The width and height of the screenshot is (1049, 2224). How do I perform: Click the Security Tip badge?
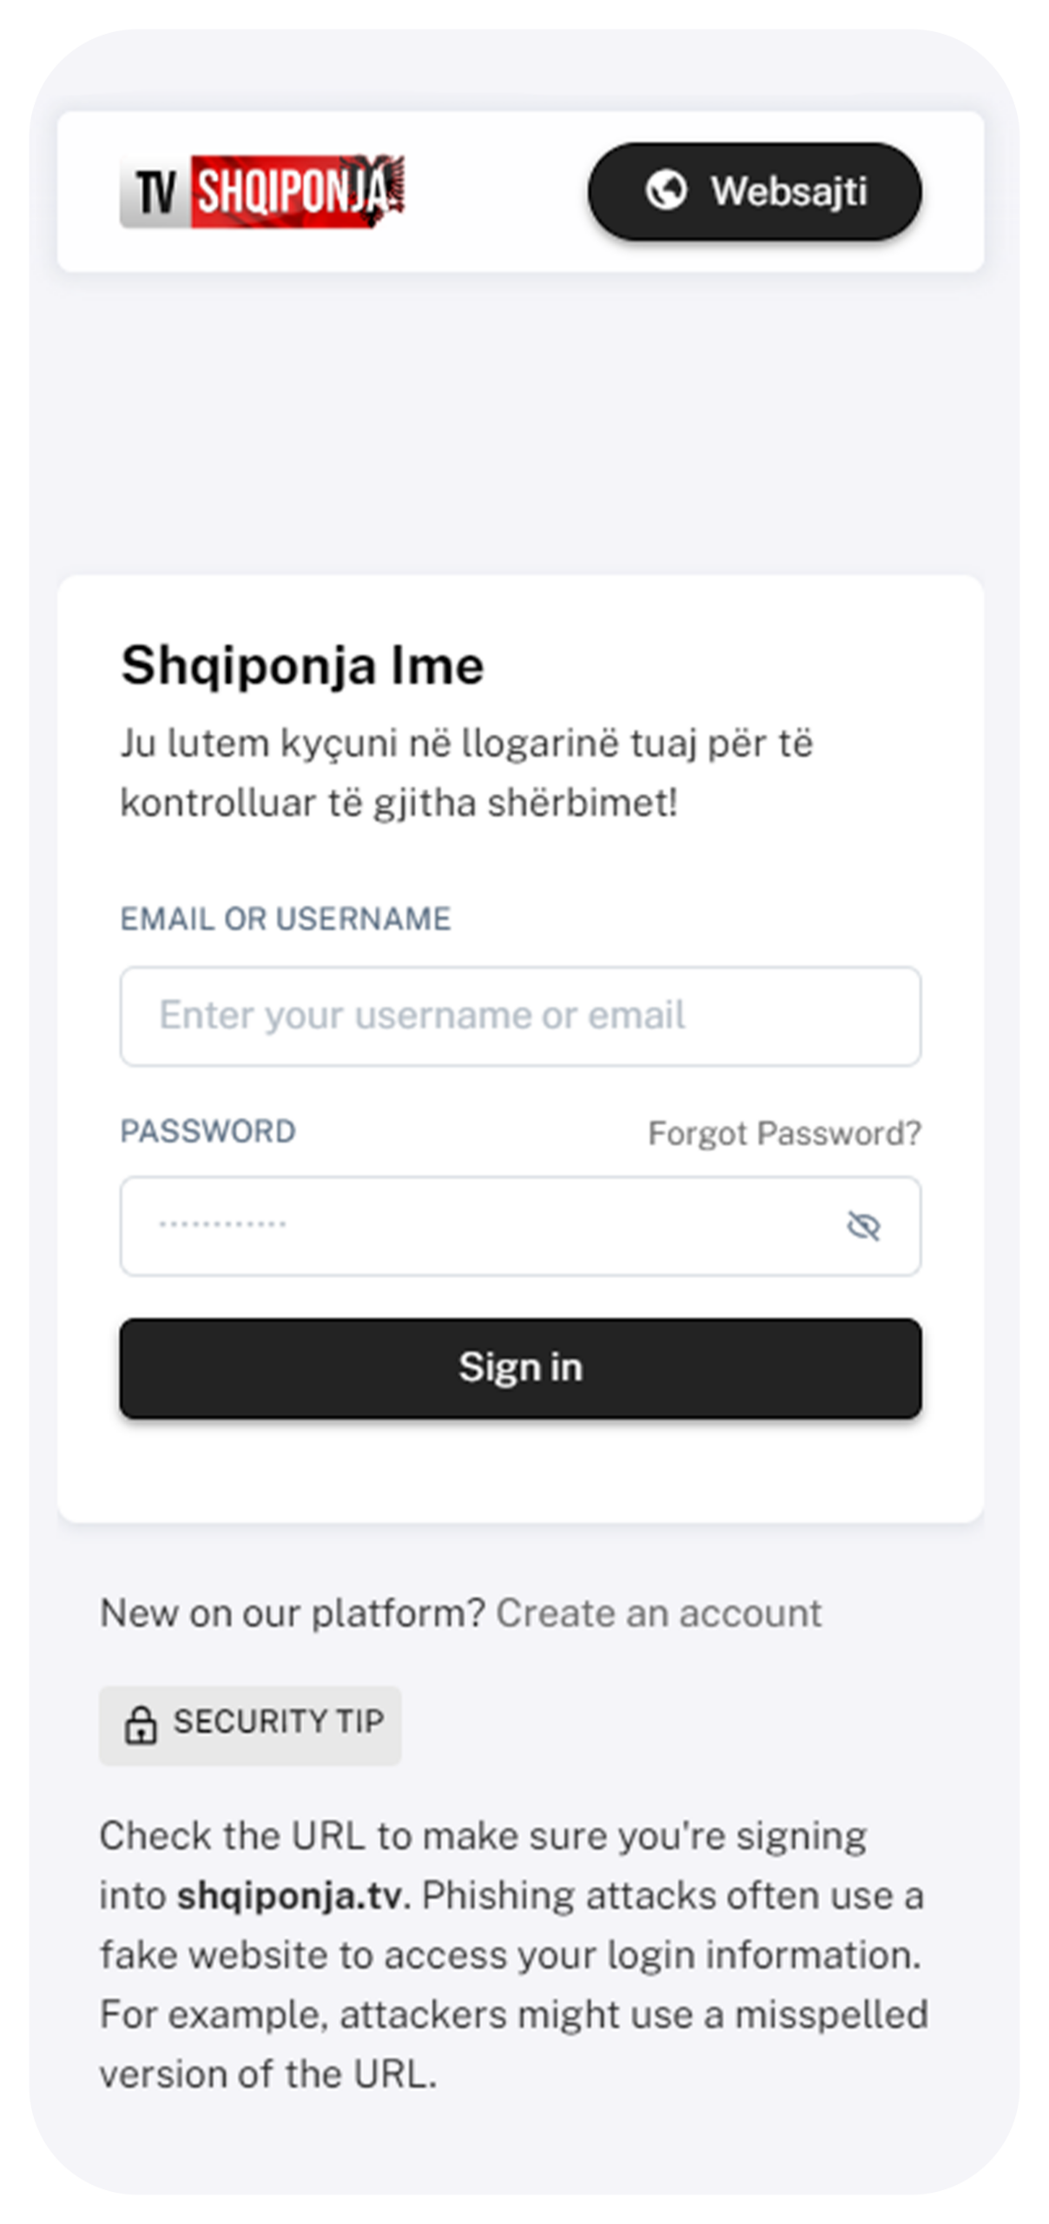pos(250,1723)
